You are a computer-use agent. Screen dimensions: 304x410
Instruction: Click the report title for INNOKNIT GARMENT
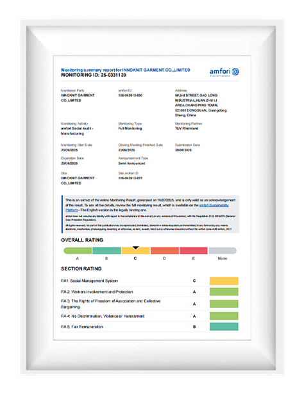126,70
